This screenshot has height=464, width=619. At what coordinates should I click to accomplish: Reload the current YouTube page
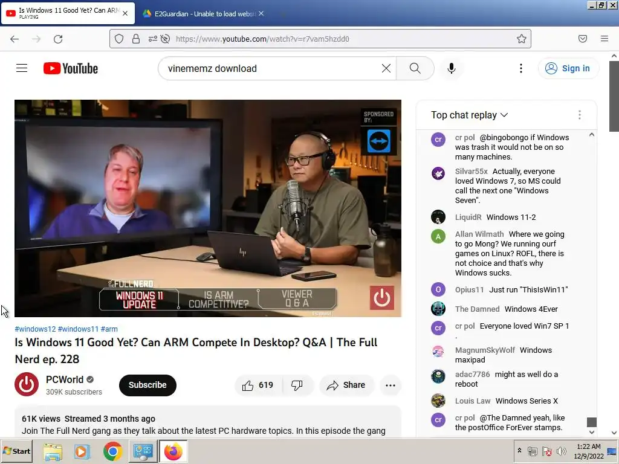58,39
